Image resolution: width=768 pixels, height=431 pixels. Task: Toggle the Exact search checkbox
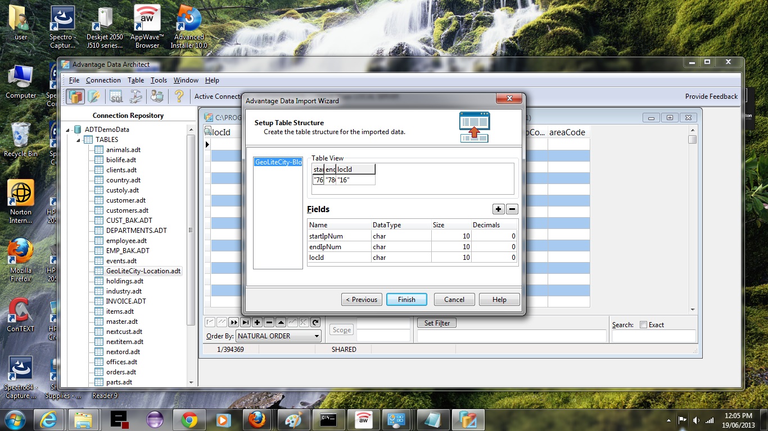point(643,325)
